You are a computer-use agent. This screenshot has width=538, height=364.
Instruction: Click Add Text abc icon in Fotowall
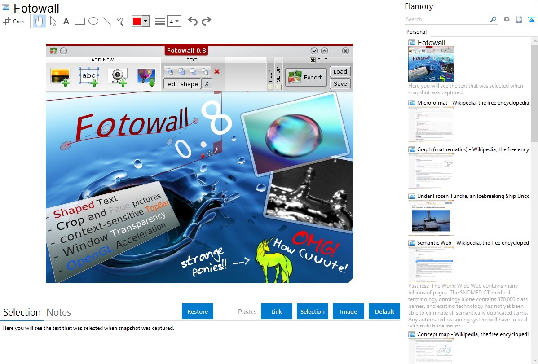[x=89, y=77]
